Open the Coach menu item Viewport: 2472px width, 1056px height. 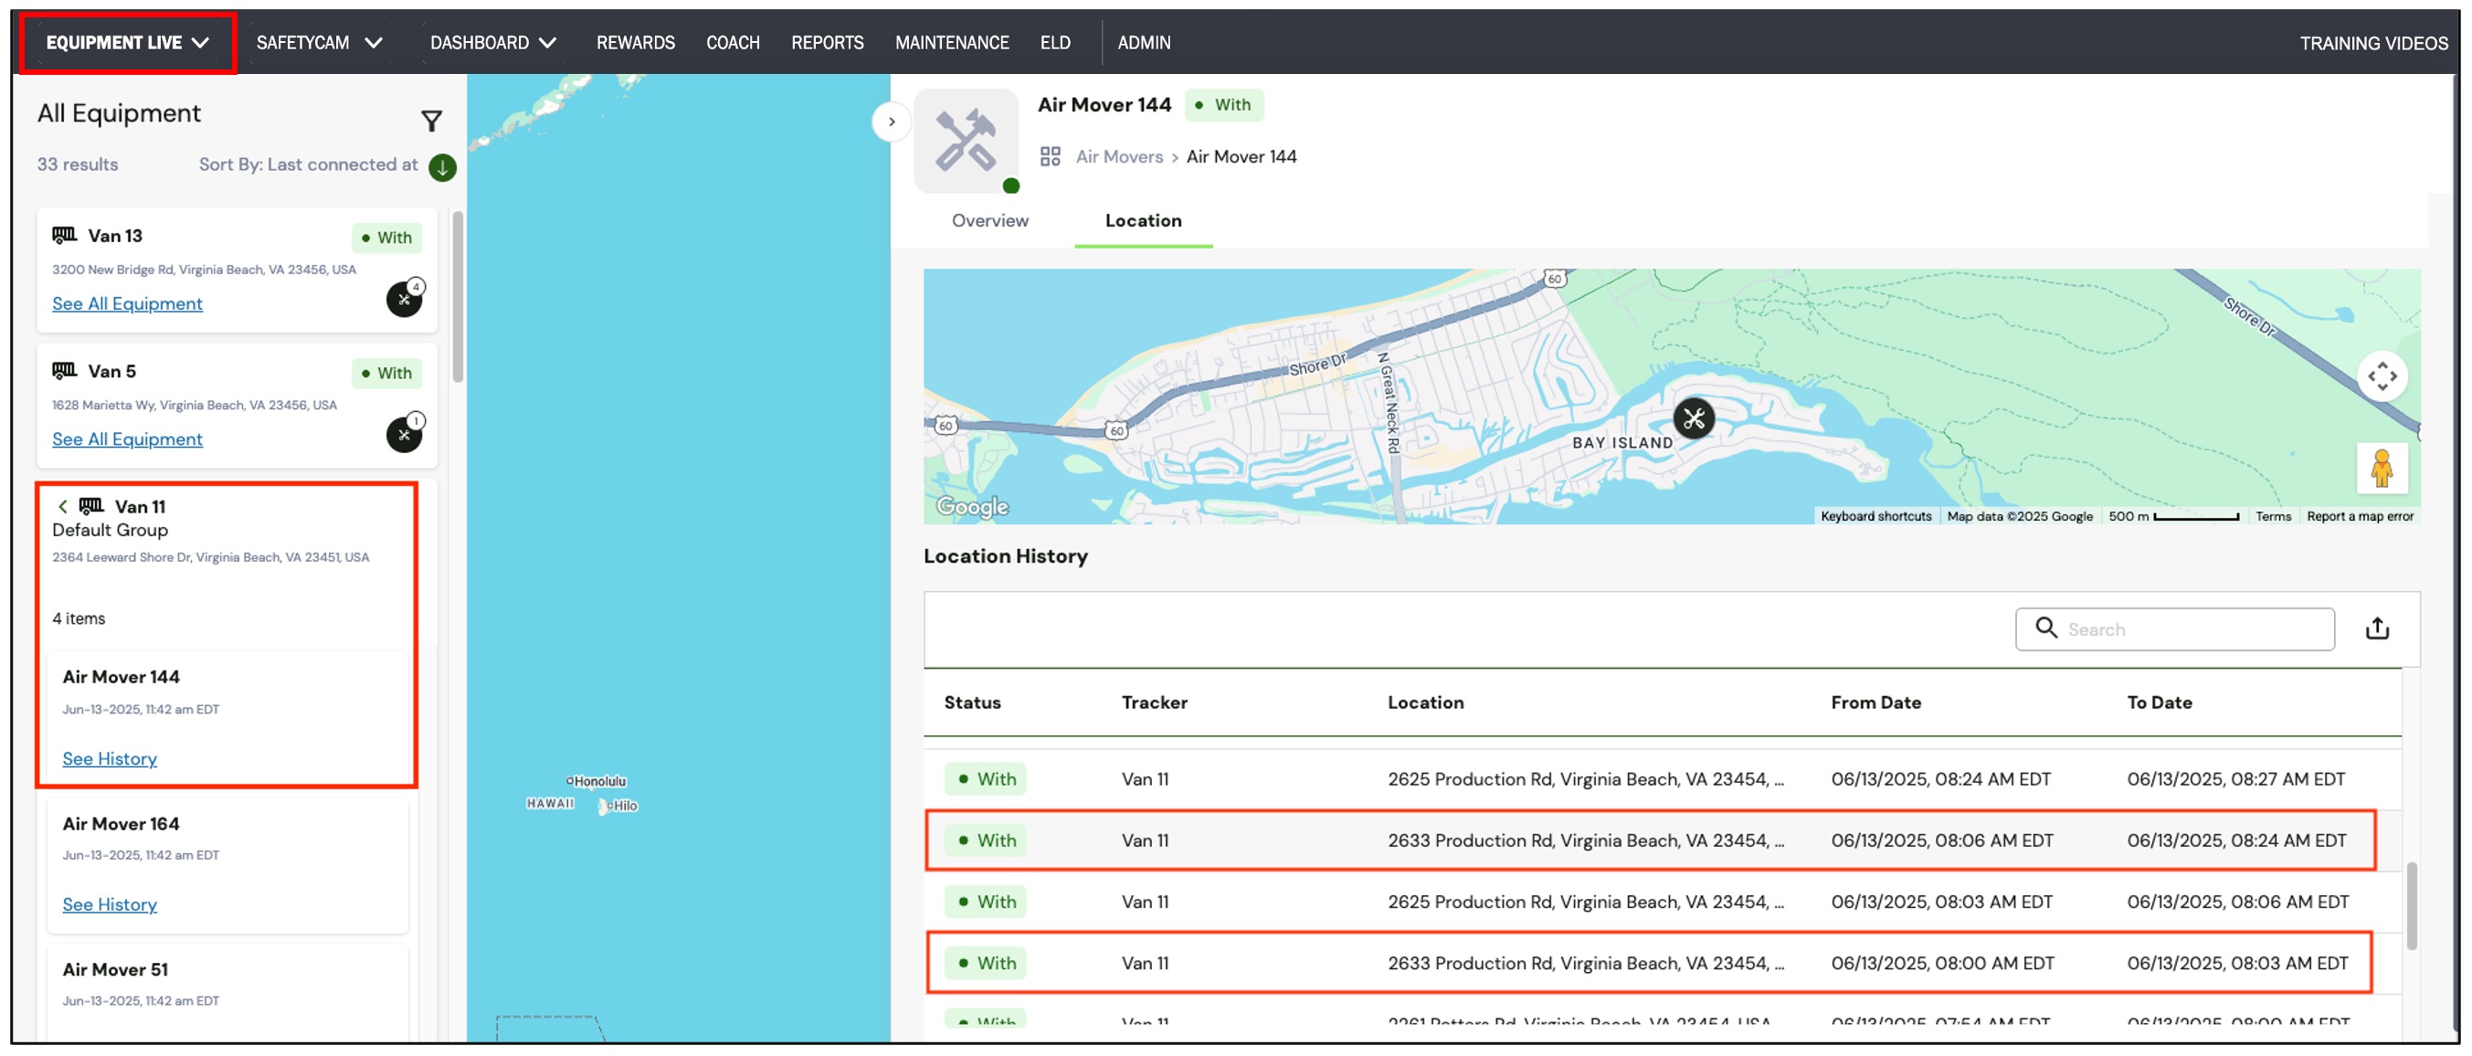[x=734, y=43]
